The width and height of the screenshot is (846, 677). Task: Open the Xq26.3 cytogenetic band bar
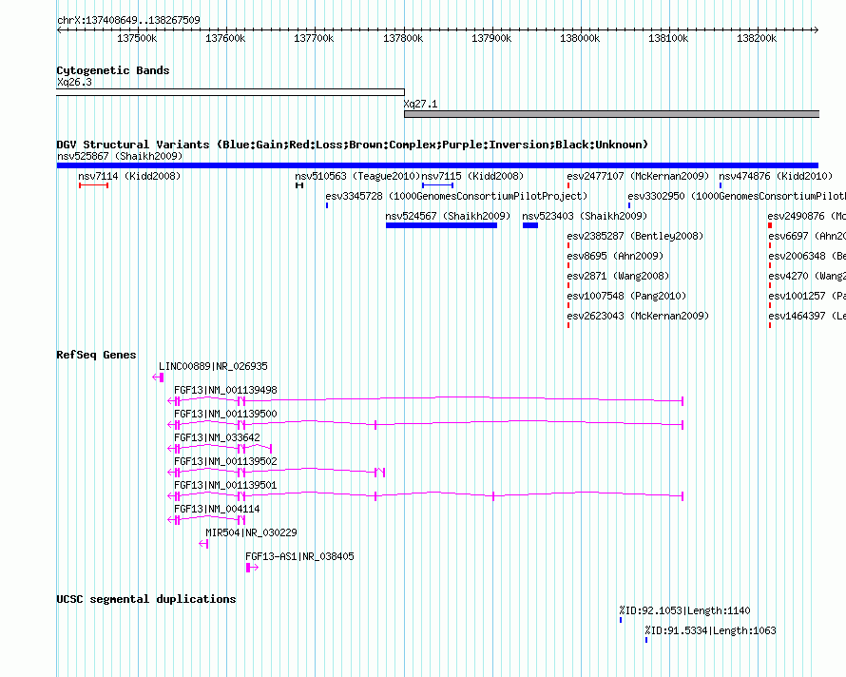230,92
